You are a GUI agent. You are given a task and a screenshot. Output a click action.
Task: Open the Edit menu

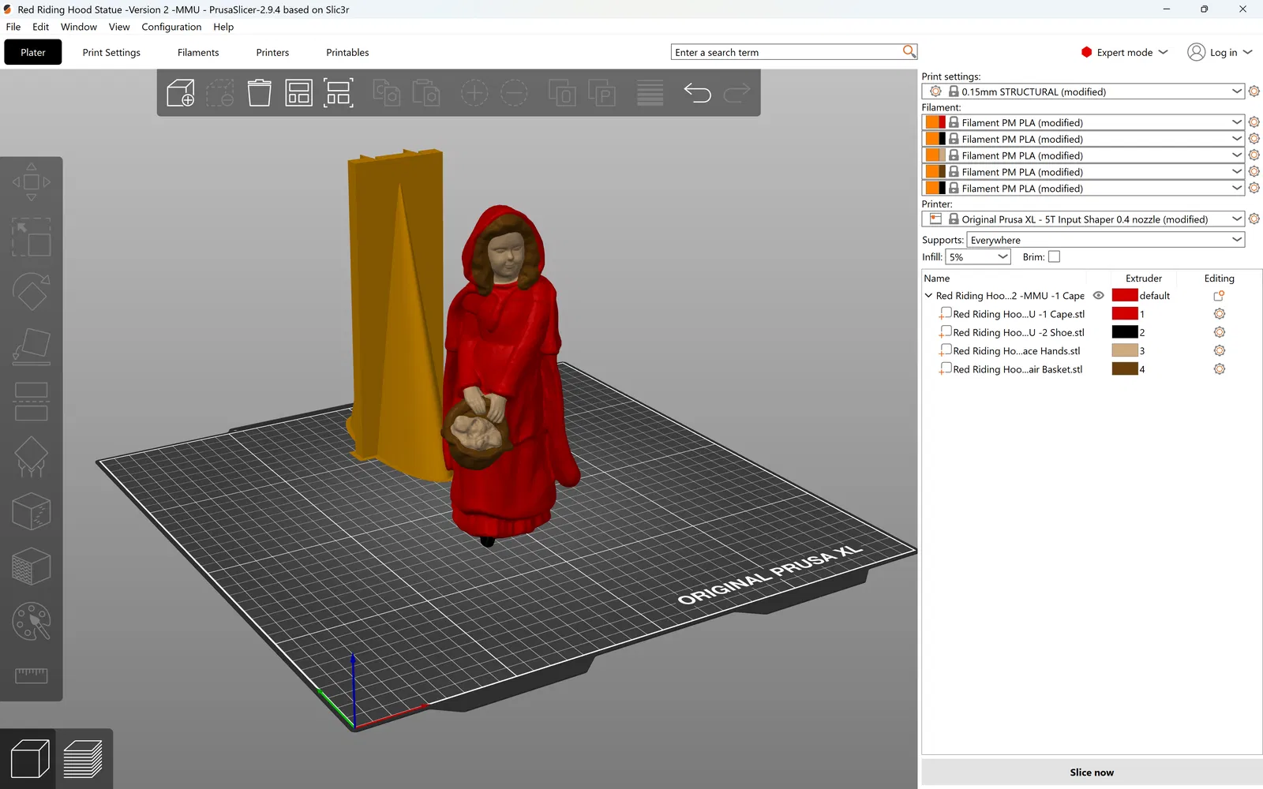(x=41, y=27)
